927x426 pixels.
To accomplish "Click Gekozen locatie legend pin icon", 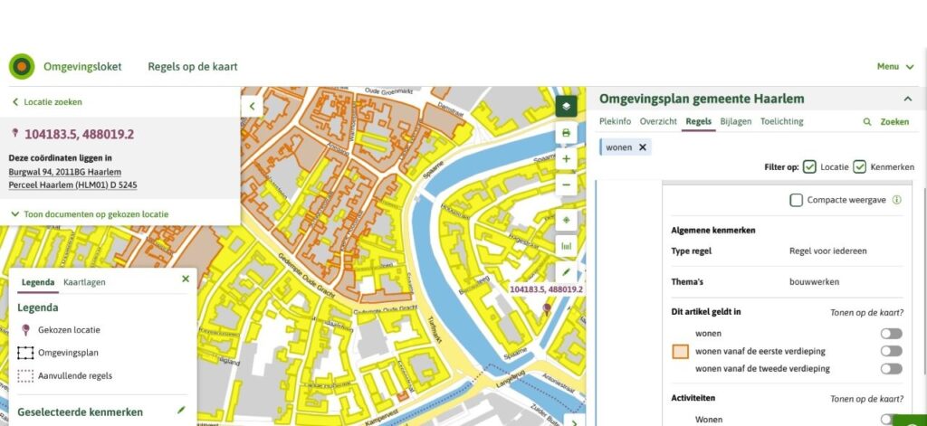I will pyautogui.click(x=25, y=330).
